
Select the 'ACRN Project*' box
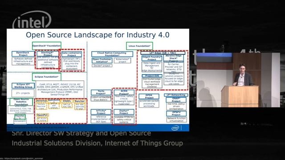click(124, 92)
